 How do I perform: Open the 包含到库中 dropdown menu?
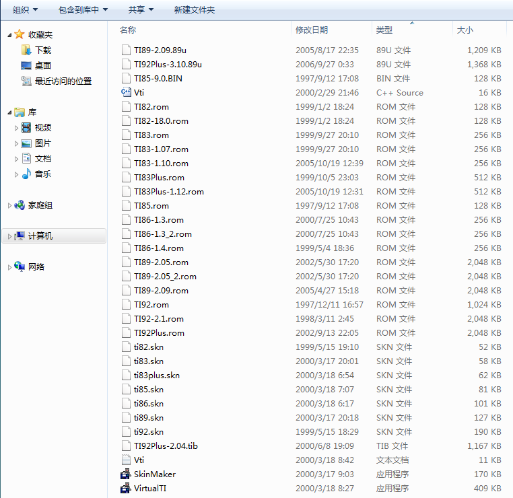pyautogui.click(x=83, y=10)
